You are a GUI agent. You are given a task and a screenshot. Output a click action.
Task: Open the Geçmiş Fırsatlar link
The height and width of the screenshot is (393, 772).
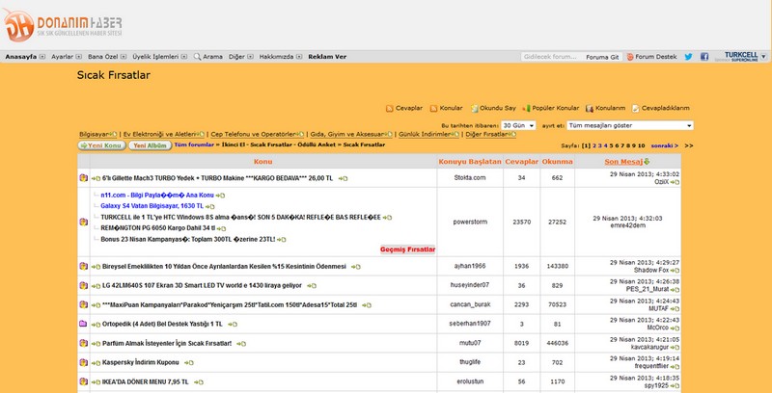point(407,249)
